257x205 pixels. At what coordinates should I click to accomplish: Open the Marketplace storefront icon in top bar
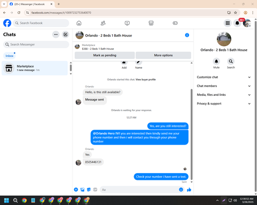click(x=151, y=23)
